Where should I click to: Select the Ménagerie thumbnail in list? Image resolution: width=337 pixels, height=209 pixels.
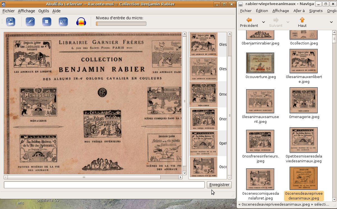click(204, 94)
